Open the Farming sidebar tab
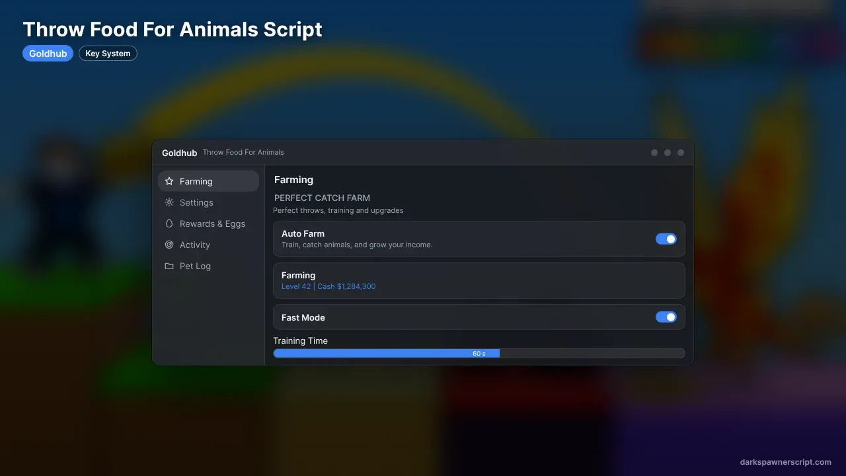Screen dimensions: 846x476 pos(208,181)
